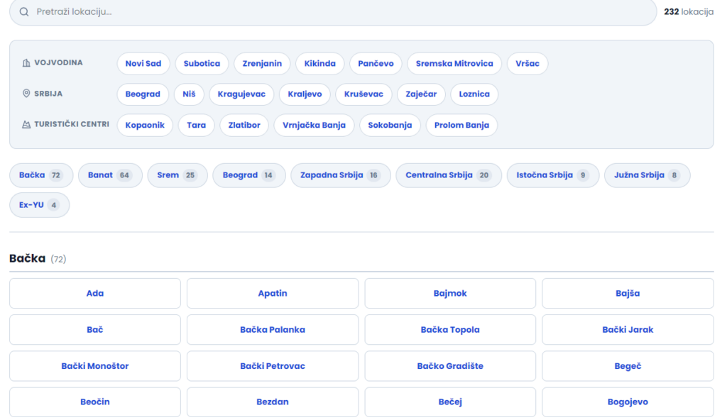Select the Novi Sad quick link
The image size is (727, 420).
click(143, 64)
